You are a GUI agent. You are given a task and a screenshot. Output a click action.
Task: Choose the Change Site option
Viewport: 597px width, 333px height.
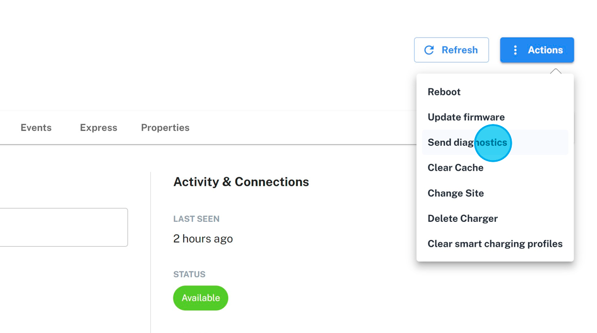[x=456, y=193]
